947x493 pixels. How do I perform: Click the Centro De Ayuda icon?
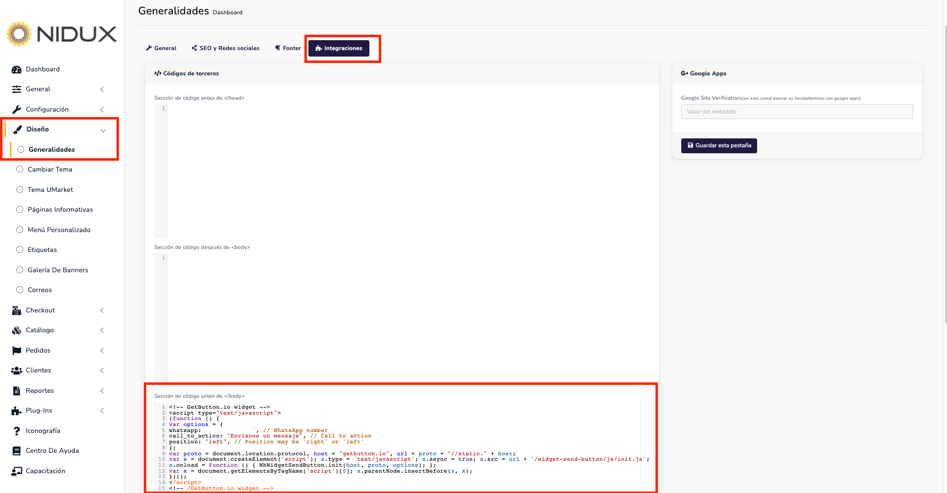[16, 451]
